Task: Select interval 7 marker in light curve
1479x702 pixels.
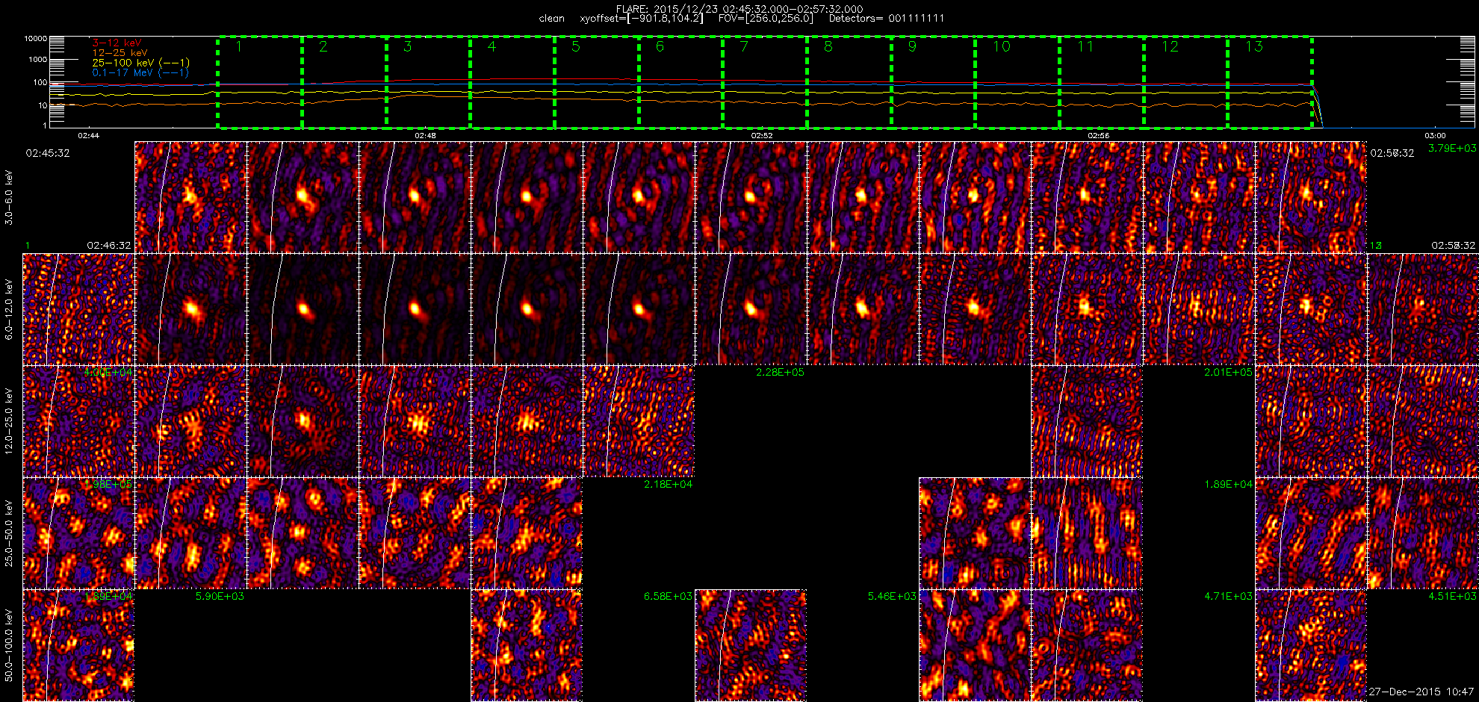Action: pos(744,46)
